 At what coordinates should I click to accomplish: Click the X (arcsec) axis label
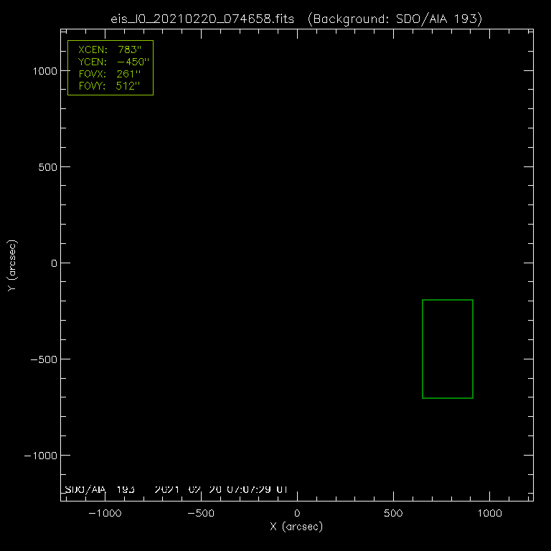point(296,527)
